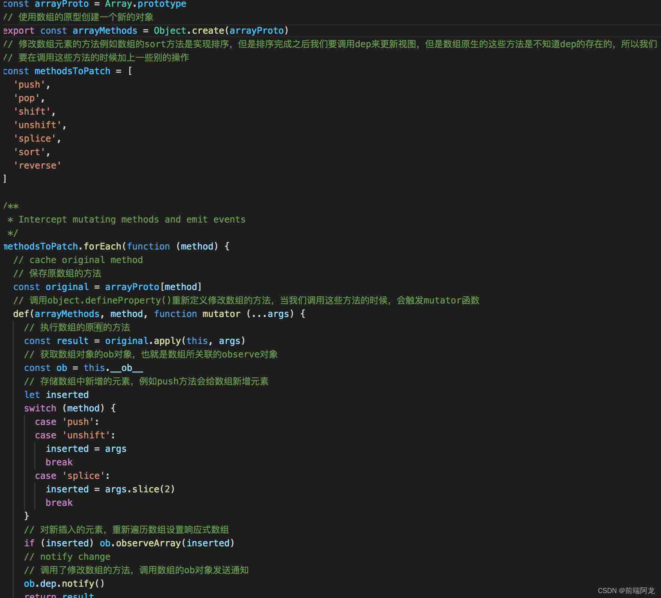Click the comment '// 对新插入的元素' line
The width and height of the screenshot is (661, 598).
[x=127, y=530]
